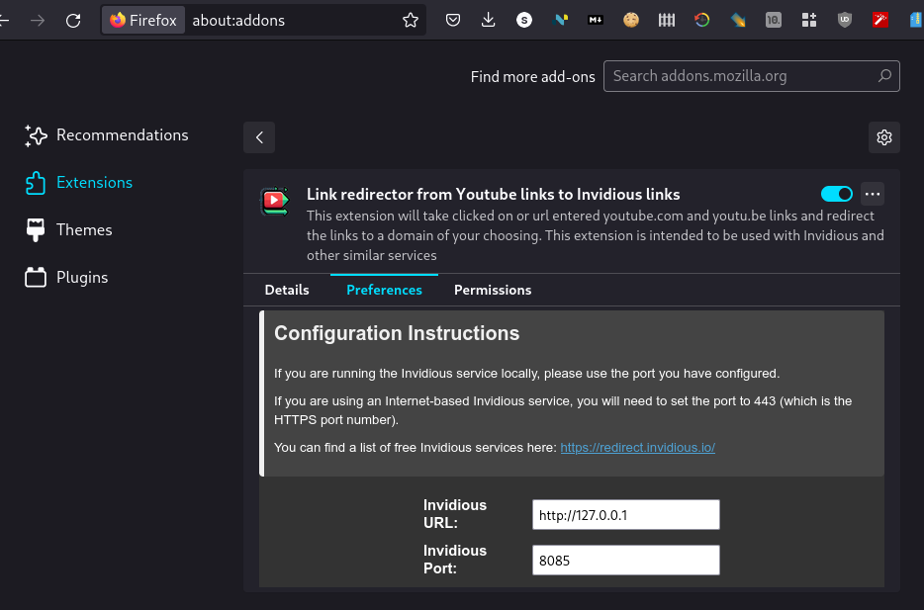Click the Invidious Port input field

(626, 560)
